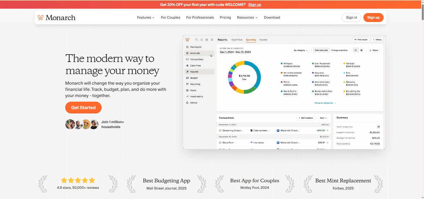Click the Entertainment category icon in transactions
The height and width of the screenshot is (199, 424).
[x=252, y=130]
